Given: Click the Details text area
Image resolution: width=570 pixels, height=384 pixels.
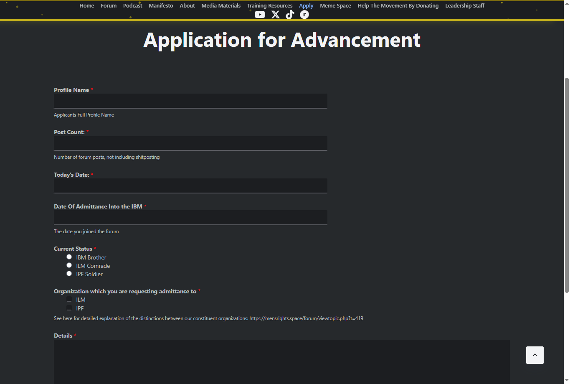Looking at the screenshot, I should 281,361.
